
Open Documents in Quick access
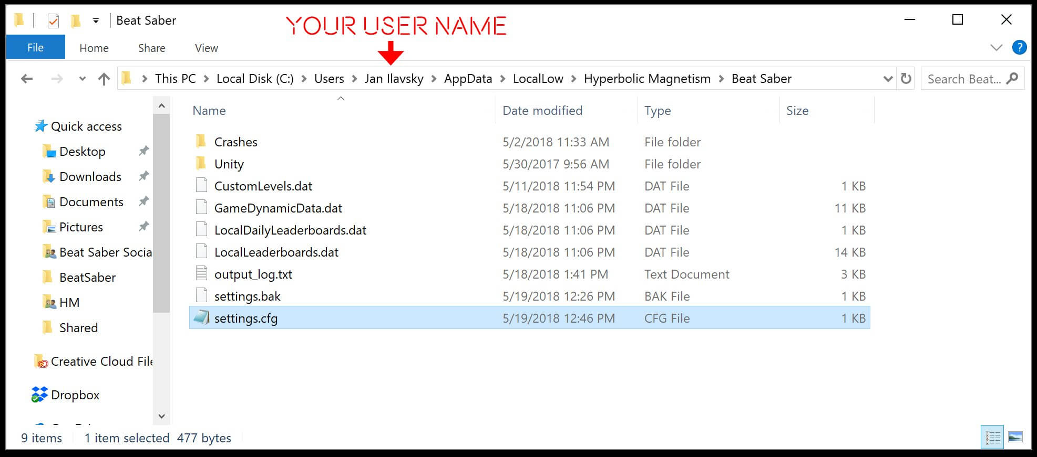[x=91, y=202]
